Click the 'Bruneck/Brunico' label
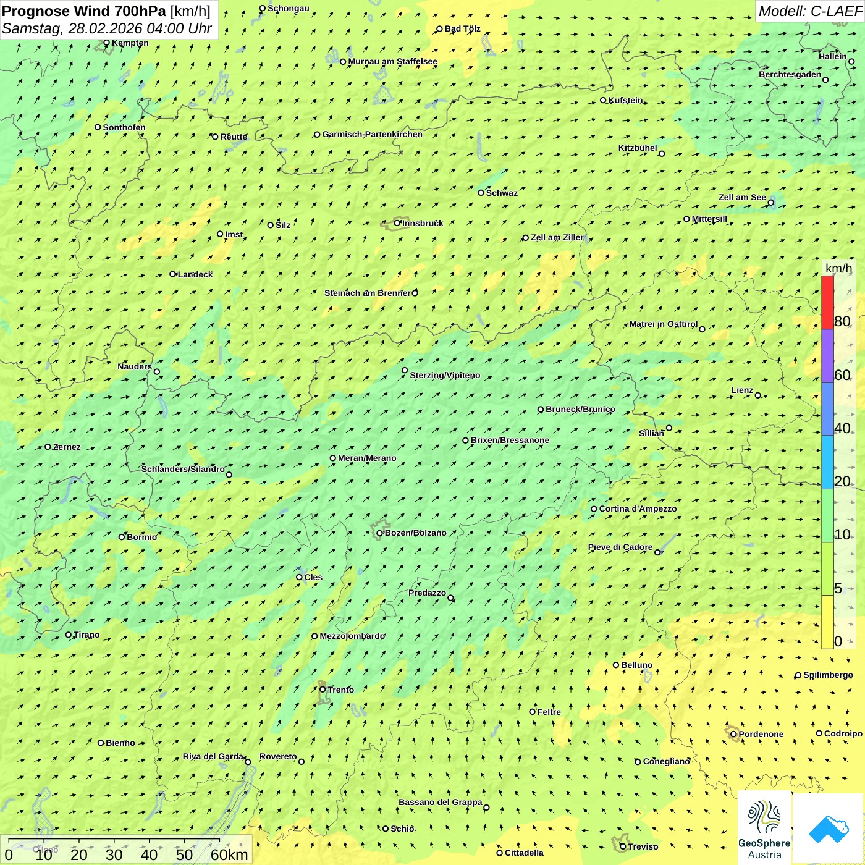Viewport: 865px width, 865px height. [x=580, y=409]
